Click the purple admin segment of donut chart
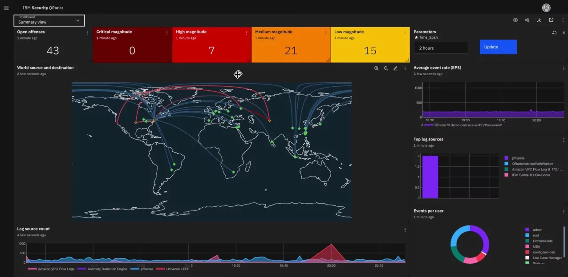Image resolution: width=568 pixels, height=277 pixels. click(482, 237)
